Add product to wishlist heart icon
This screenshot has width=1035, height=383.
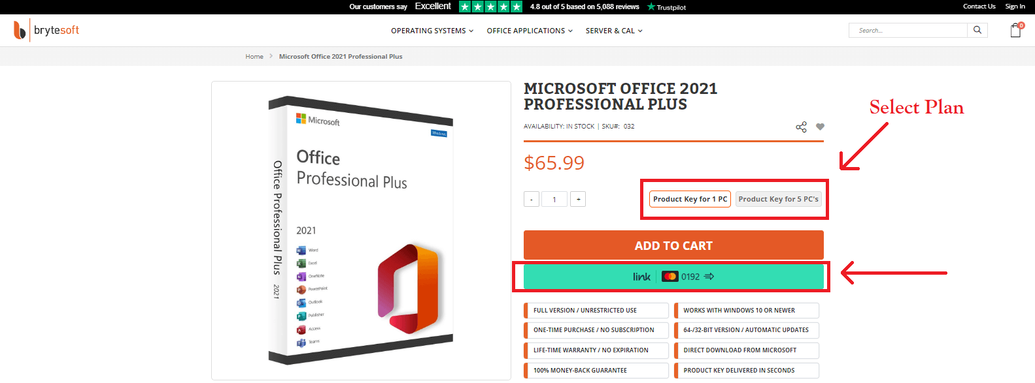pyautogui.click(x=820, y=127)
